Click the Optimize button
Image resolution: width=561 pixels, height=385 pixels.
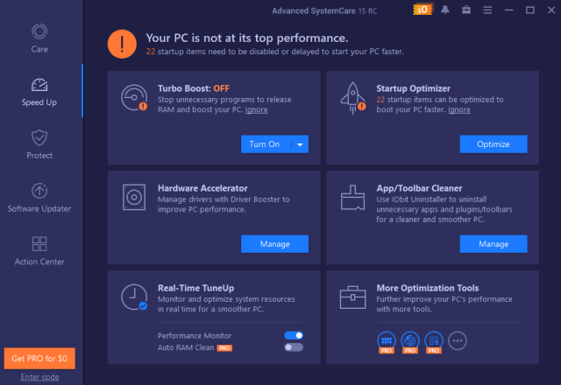point(494,144)
